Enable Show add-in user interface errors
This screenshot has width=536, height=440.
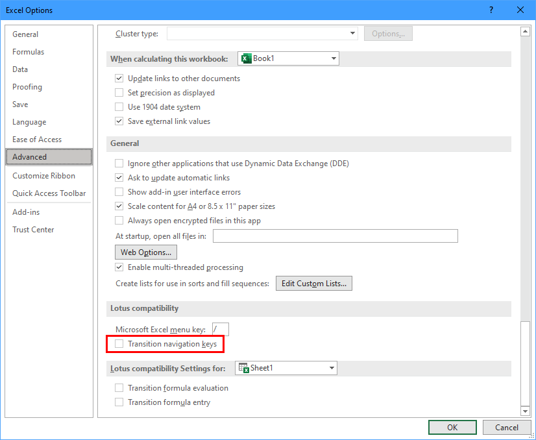point(119,192)
